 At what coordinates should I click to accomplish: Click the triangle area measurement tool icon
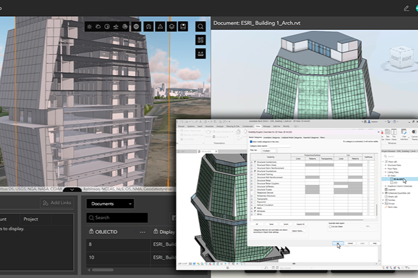coord(160,26)
